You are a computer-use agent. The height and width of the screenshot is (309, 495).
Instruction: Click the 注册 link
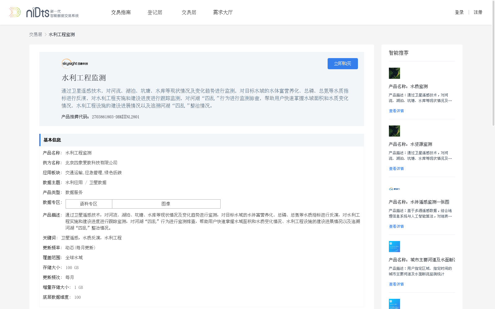coord(478,12)
